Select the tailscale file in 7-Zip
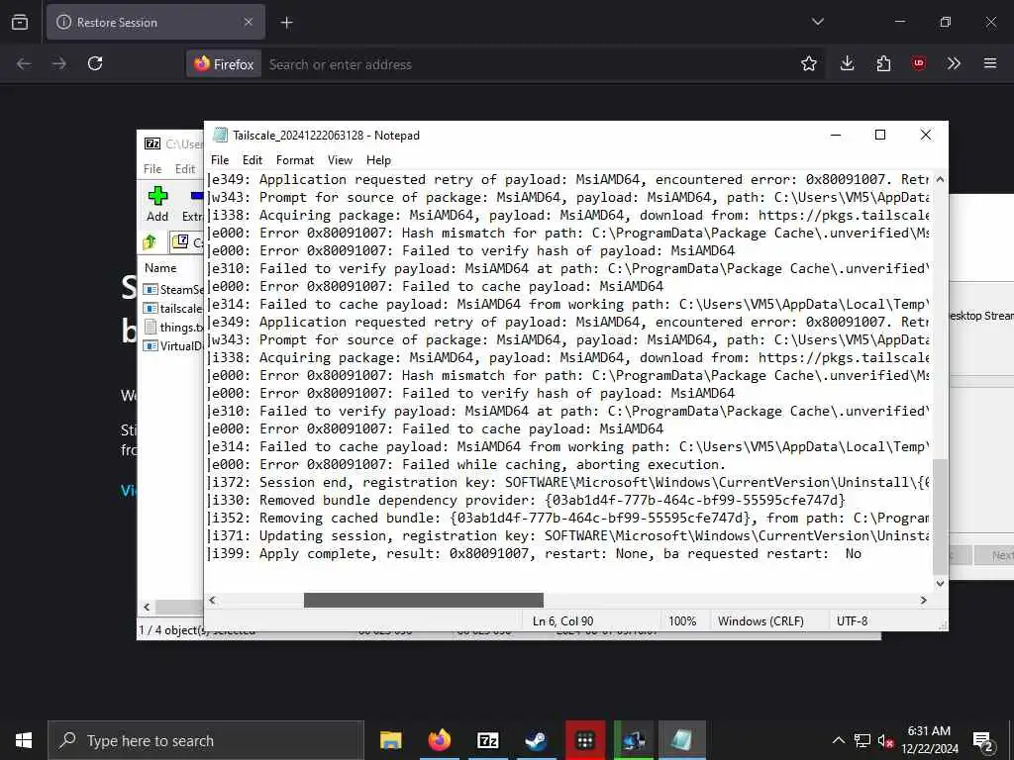 [172, 309]
